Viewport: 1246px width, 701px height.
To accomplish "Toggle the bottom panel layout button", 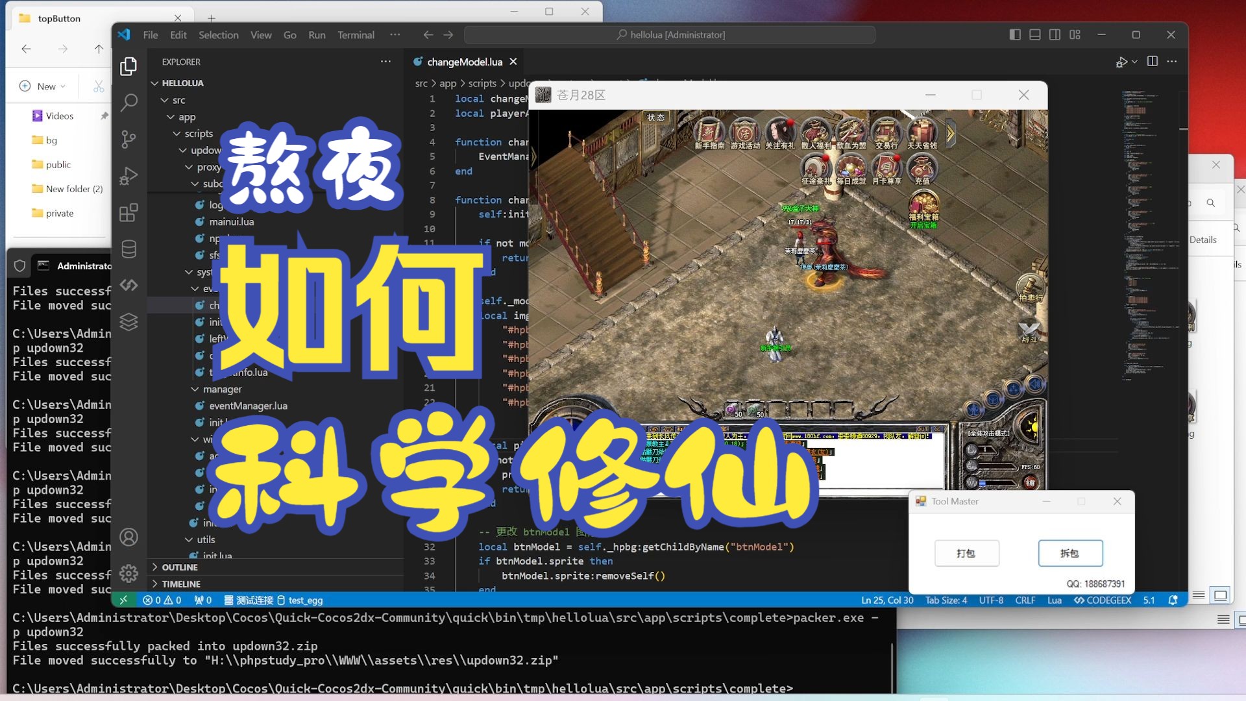I will [x=1035, y=35].
